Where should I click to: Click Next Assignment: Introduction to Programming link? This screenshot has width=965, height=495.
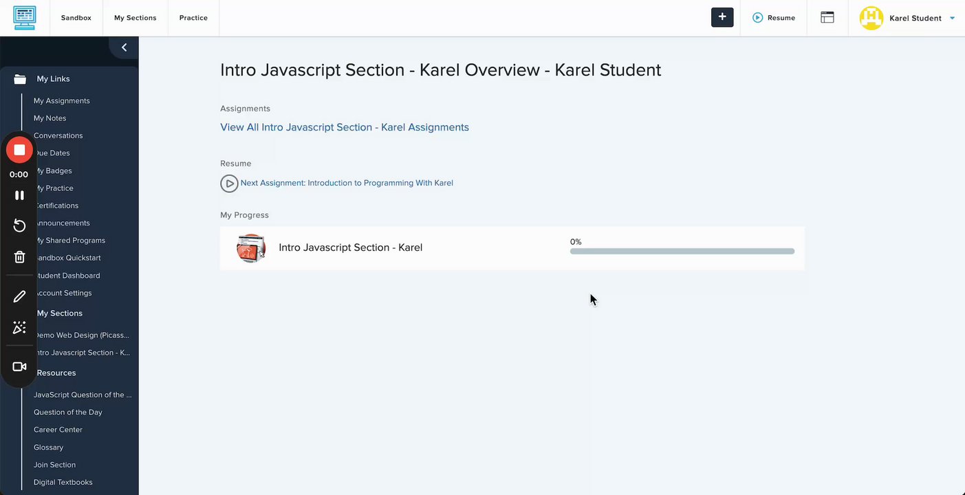coord(347,183)
